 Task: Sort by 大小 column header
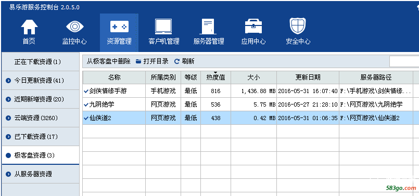[x=253, y=77]
